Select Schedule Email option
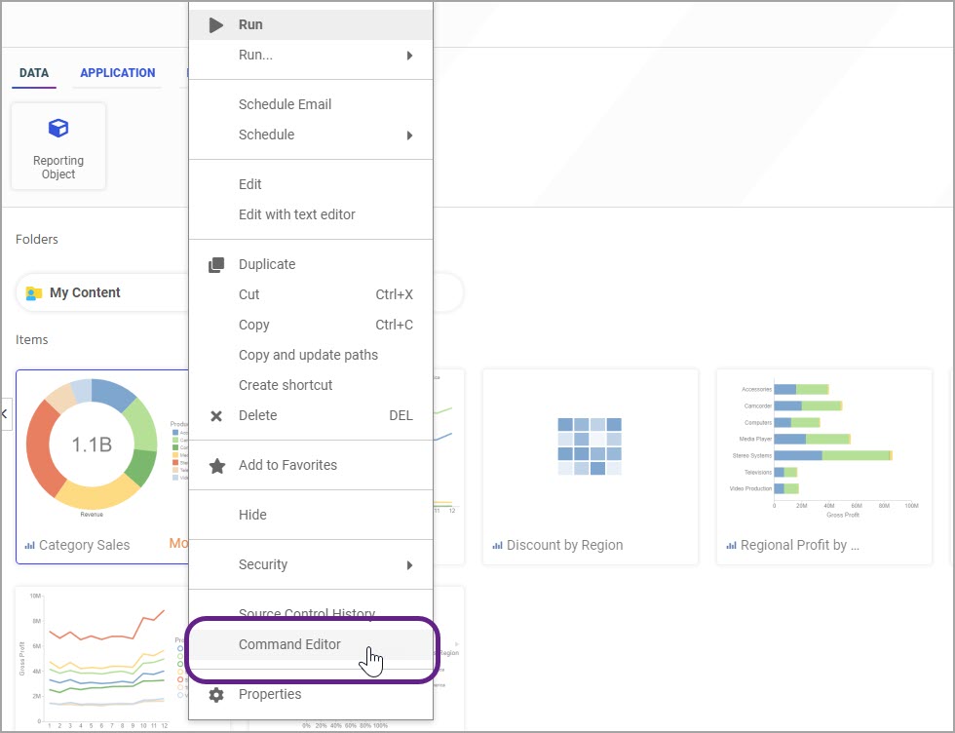Viewport: 955px width, 733px height. [x=285, y=104]
